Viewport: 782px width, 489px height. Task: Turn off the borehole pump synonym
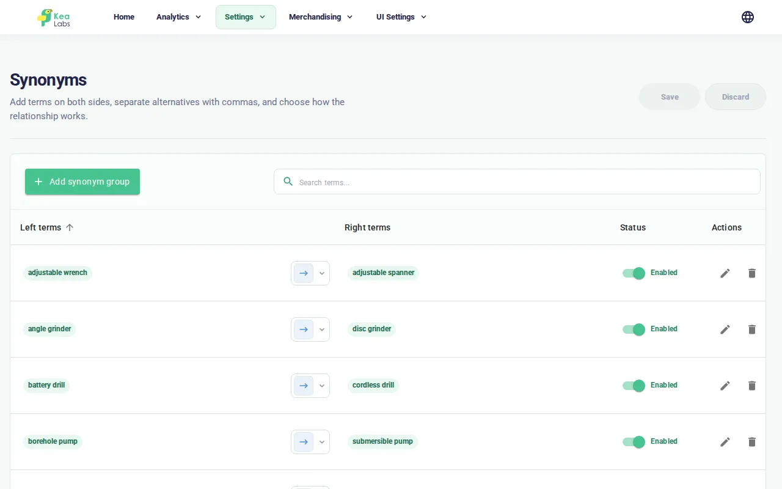click(x=634, y=442)
